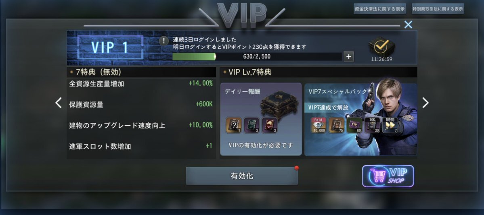Click the 有効化 activate button
This screenshot has width=484, height=215.
(x=242, y=176)
